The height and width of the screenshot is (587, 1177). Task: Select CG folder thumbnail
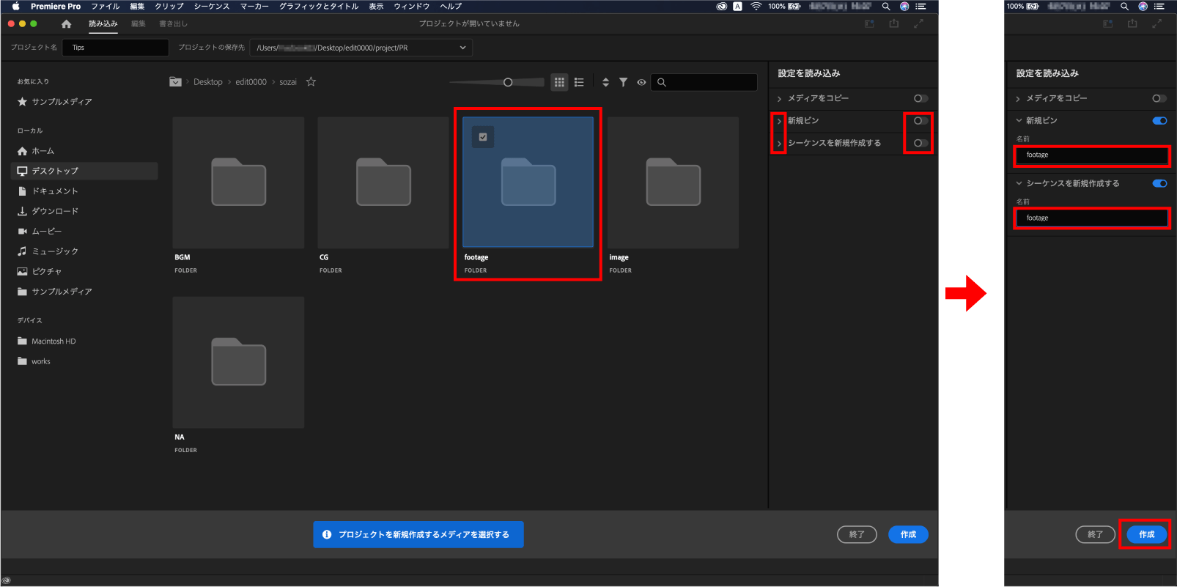coord(383,182)
